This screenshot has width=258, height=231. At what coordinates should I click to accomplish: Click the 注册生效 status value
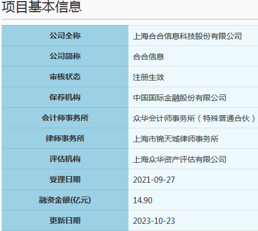[148, 77]
